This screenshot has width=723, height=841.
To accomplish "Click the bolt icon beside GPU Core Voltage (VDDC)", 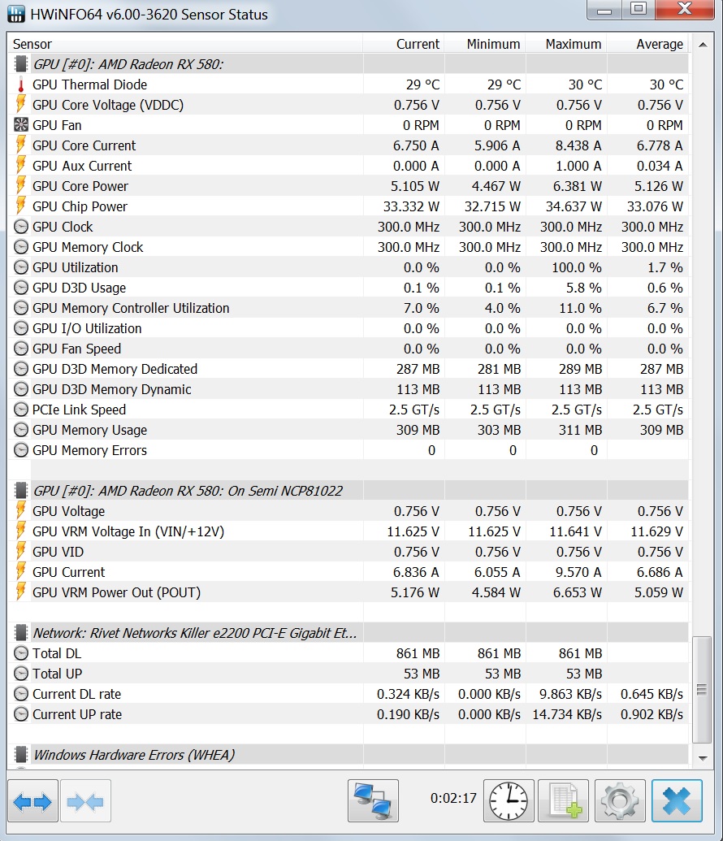I will click(x=20, y=105).
